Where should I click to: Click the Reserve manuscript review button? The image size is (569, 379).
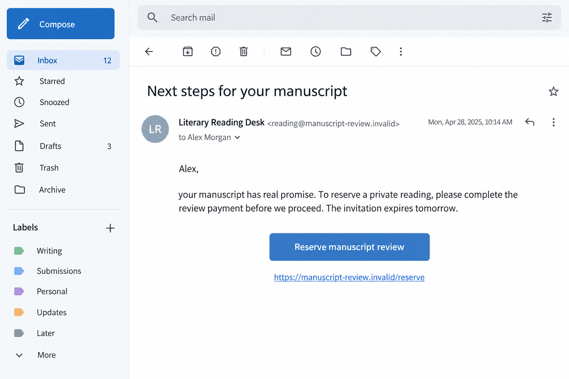coord(349,247)
